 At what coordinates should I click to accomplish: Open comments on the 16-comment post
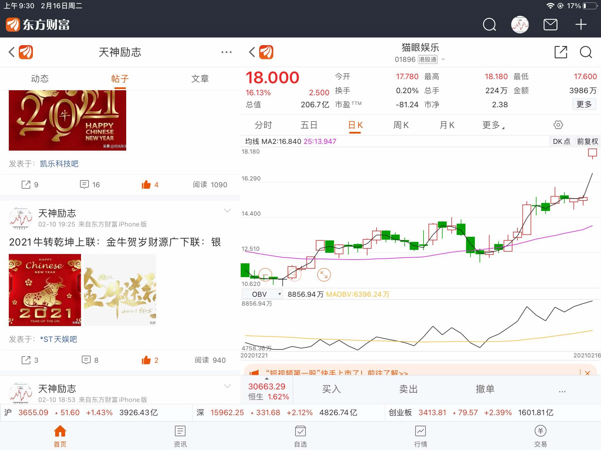[x=85, y=185]
